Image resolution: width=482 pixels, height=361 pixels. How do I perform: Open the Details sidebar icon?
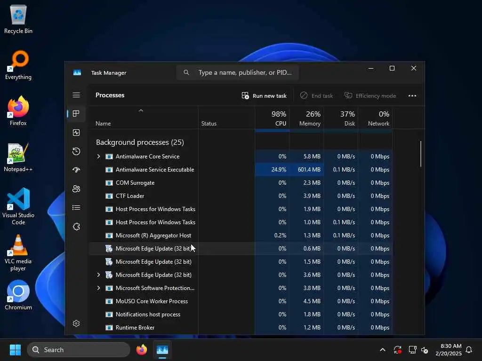76,208
